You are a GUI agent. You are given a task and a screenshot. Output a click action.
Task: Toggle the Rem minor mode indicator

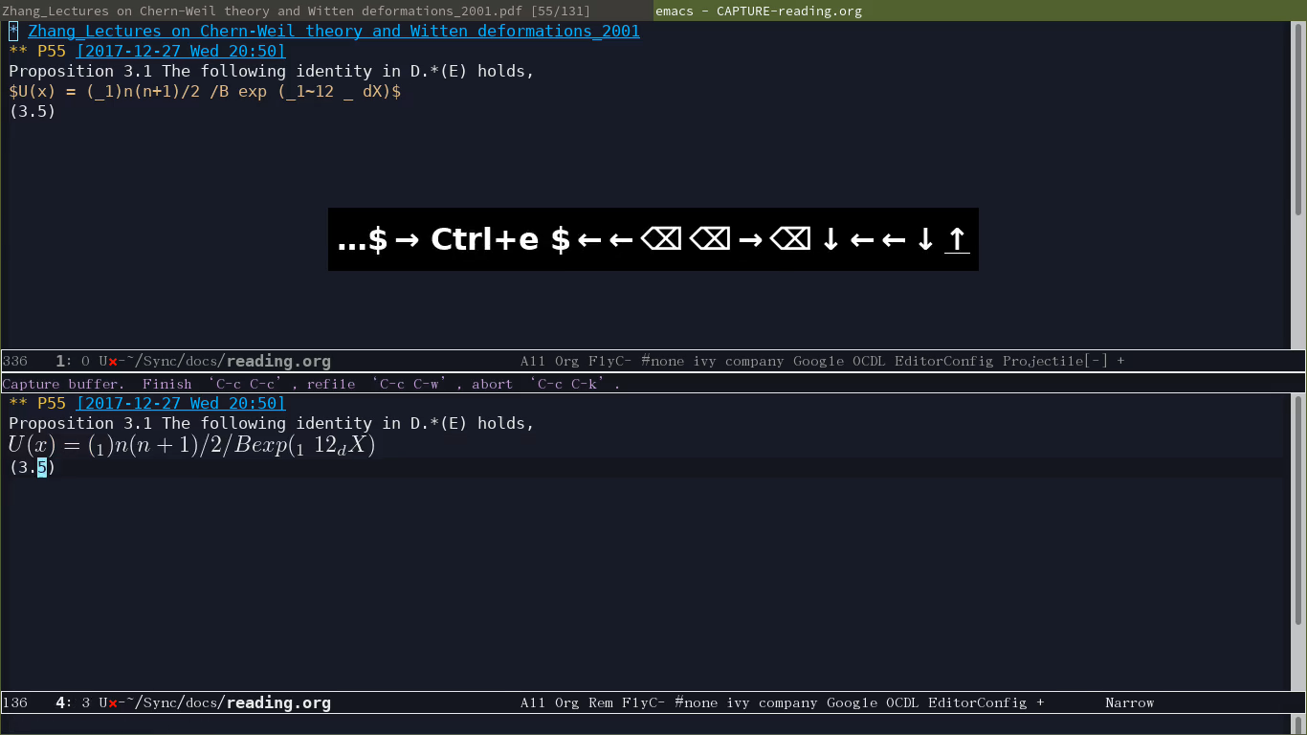600,703
